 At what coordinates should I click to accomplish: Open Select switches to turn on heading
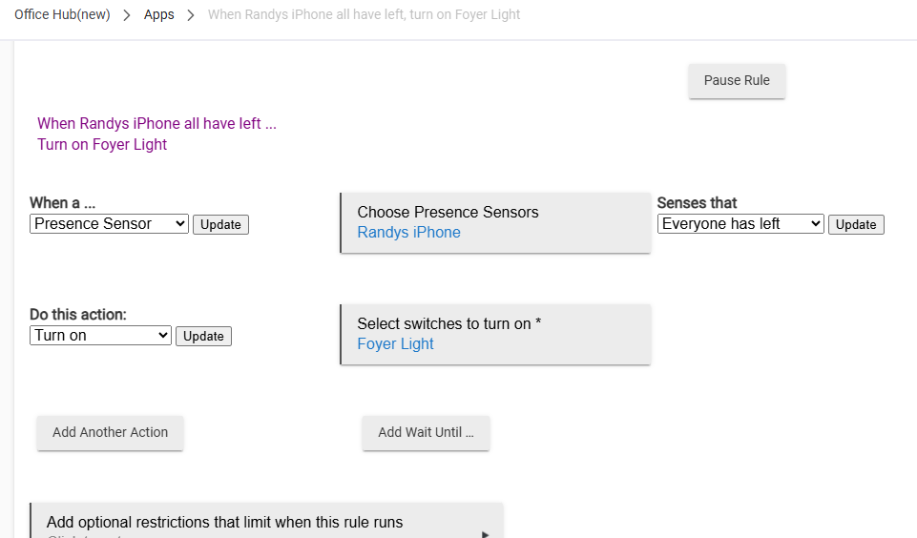448,323
